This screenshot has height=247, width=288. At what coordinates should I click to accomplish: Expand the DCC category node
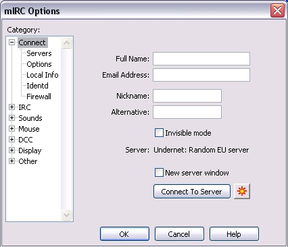pos(11,140)
